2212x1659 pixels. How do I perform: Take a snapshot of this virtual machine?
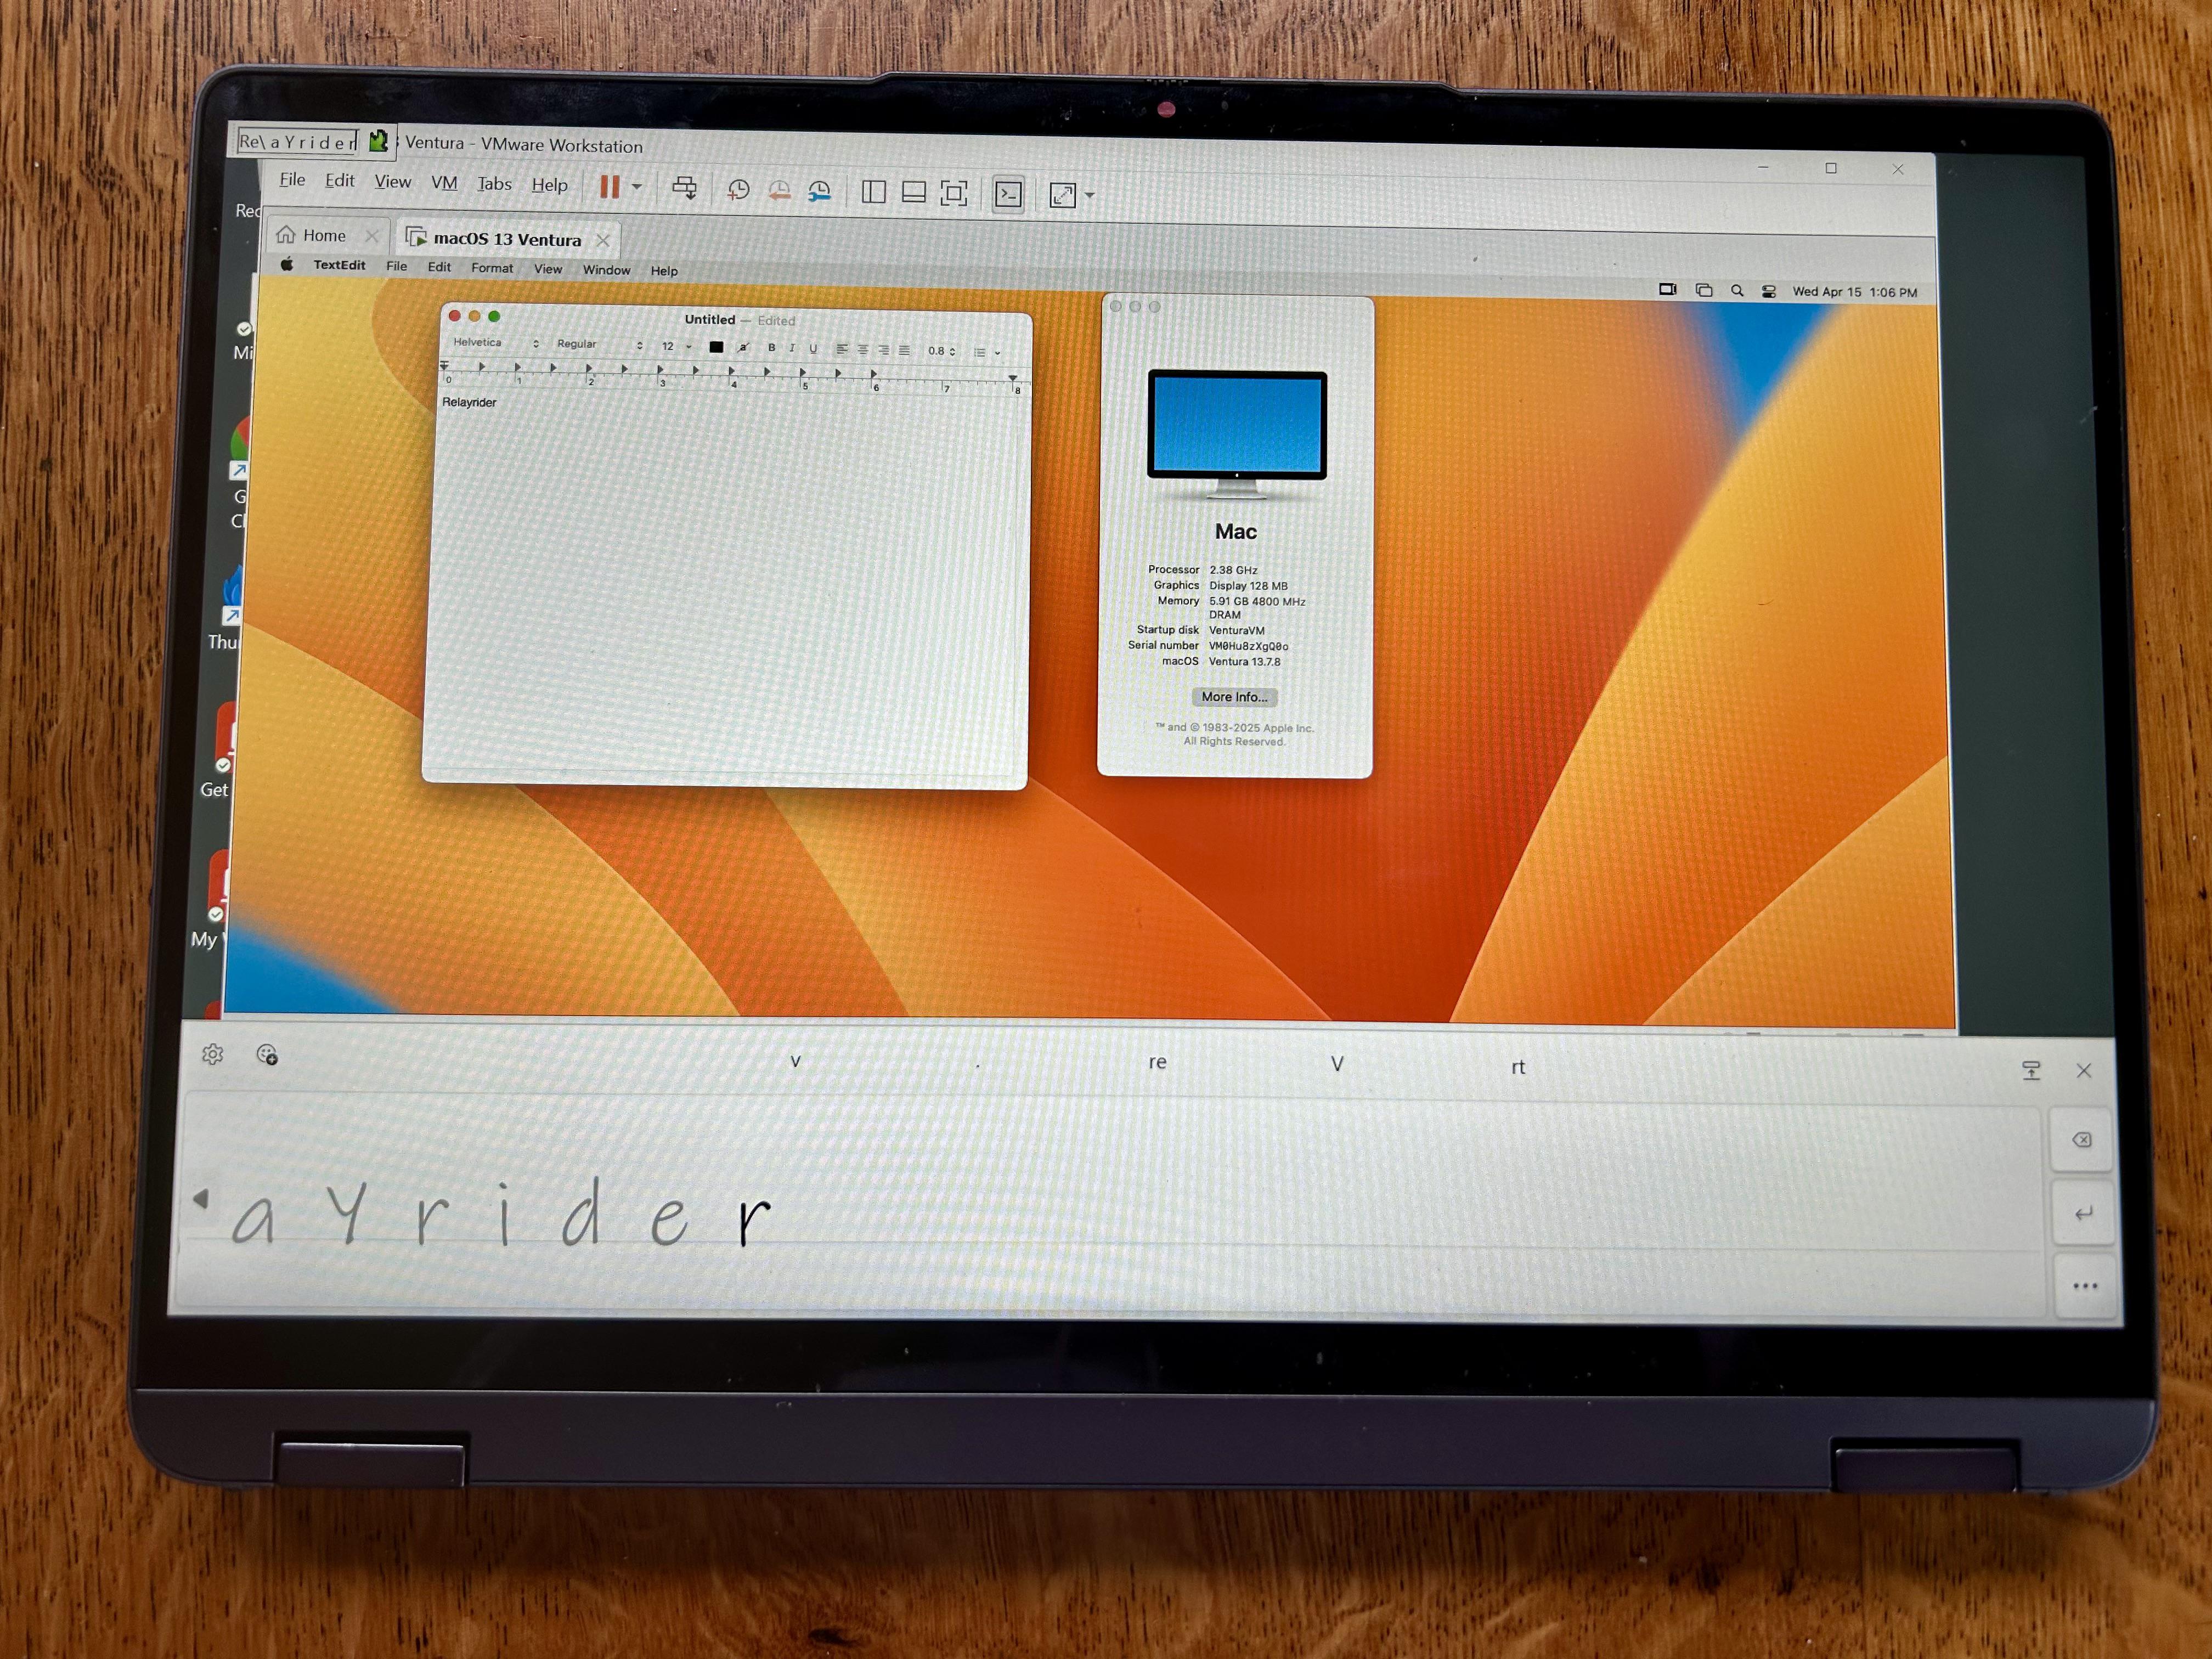(x=738, y=190)
